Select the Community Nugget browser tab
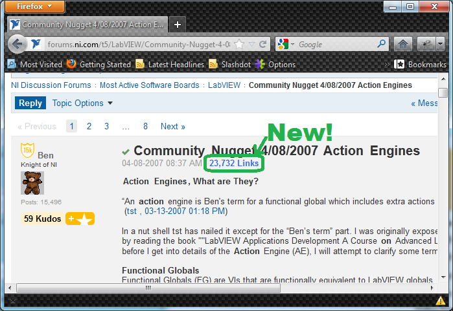 pyautogui.click(x=87, y=25)
